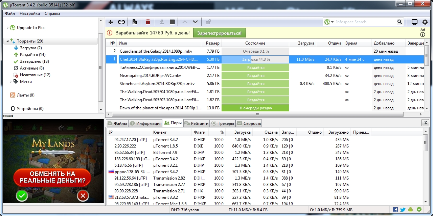The image size is (433, 216).
Task: Click the Facebook icon in status bar
Action: [x=395, y=210]
